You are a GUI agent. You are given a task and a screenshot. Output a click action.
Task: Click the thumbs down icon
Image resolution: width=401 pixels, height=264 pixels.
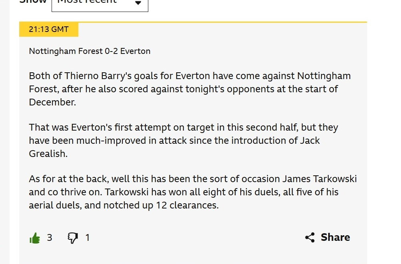[72, 238]
